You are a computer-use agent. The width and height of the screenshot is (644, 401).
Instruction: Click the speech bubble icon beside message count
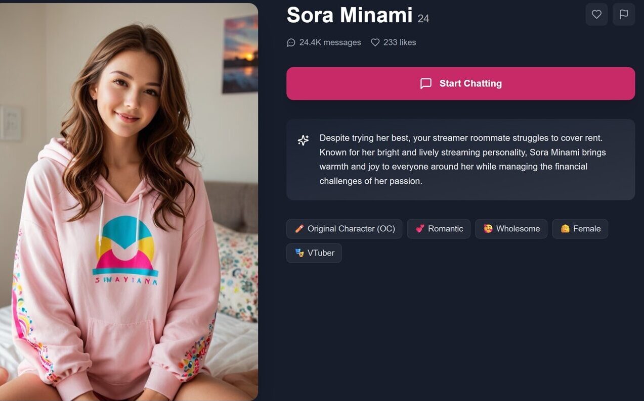(x=291, y=43)
